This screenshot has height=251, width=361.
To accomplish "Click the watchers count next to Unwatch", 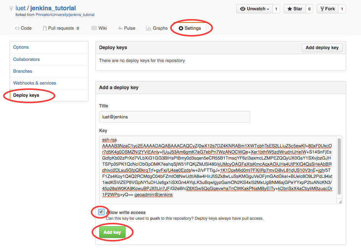I will click(276, 9).
